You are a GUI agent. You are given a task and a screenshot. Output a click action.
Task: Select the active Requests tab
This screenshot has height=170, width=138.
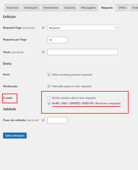[x=107, y=7]
